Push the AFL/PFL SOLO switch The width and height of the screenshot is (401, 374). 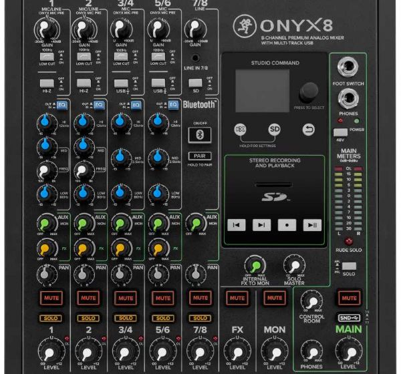point(349,266)
